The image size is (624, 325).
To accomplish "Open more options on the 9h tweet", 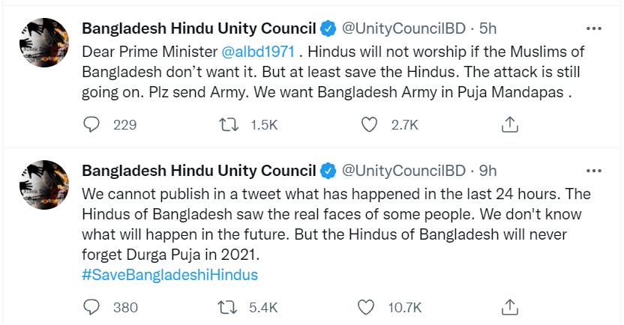I will click(x=593, y=171).
